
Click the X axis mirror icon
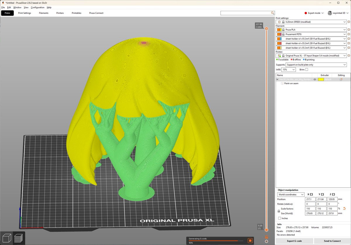pyautogui.click(x=311, y=194)
